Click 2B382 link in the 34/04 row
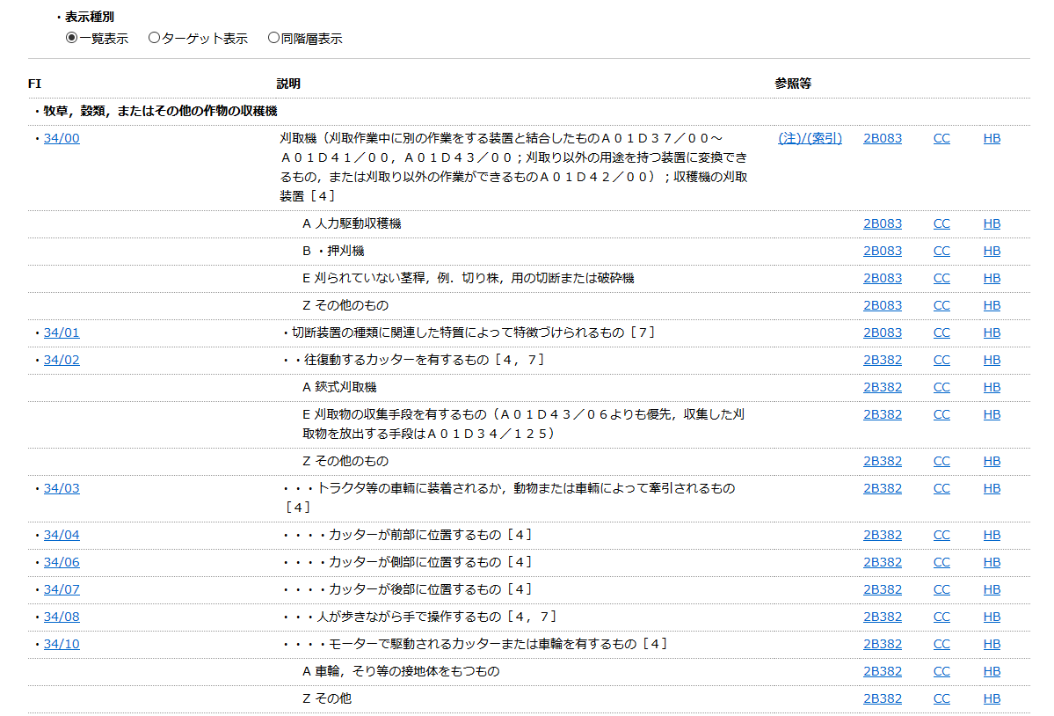 pyautogui.click(x=883, y=535)
